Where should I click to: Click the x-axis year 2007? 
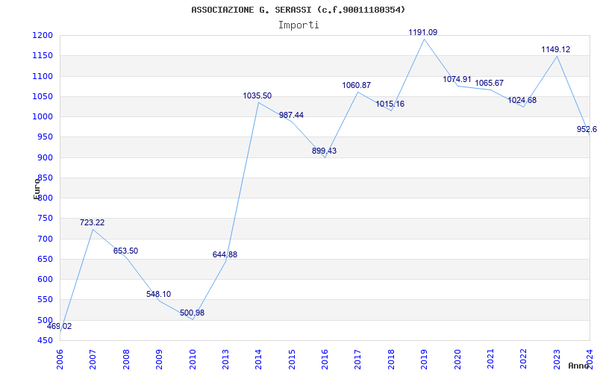(93, 360)
